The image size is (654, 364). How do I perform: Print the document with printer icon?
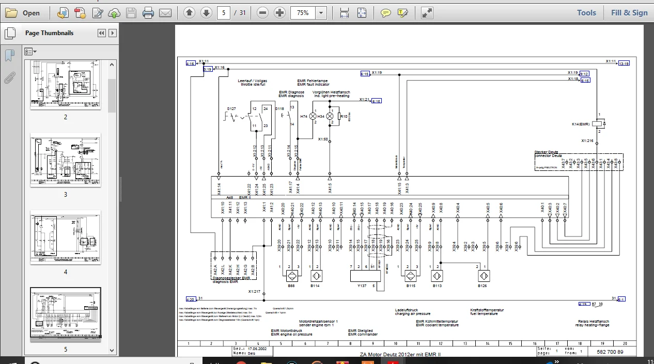[x=148, y=13]
